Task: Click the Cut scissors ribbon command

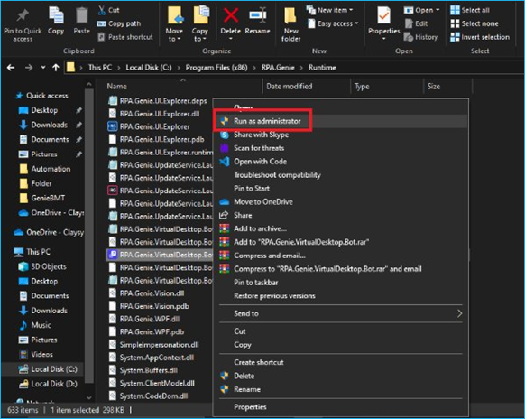Action: (x=108, y=10)
